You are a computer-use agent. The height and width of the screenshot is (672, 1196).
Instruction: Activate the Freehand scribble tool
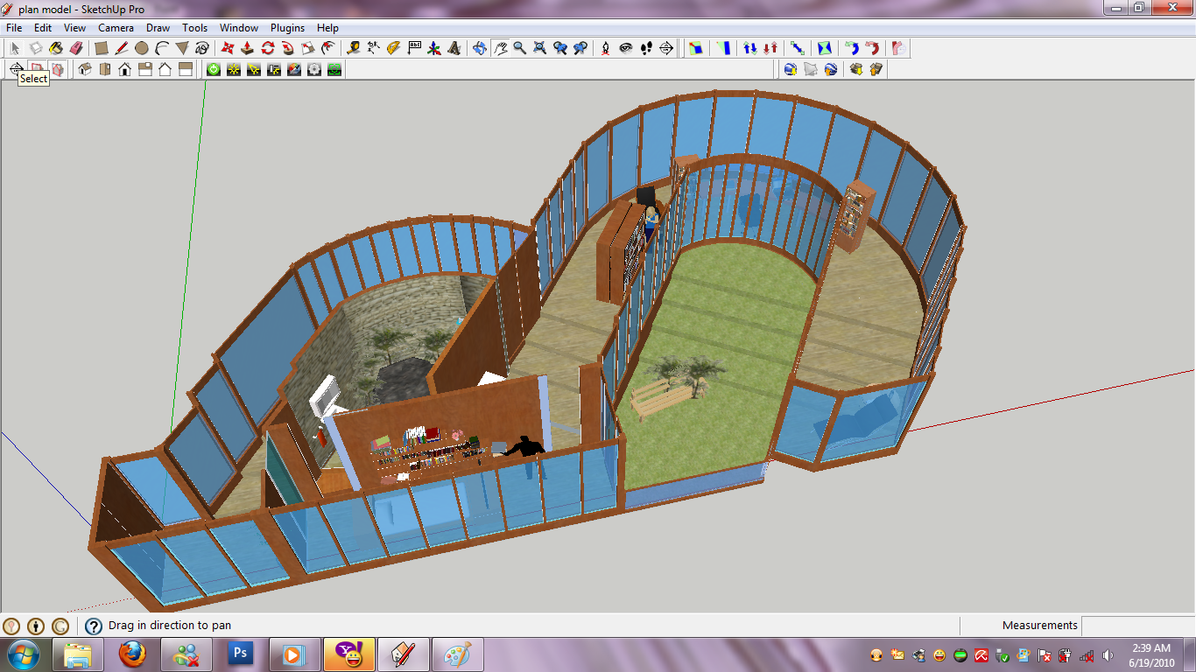(202, 48)
